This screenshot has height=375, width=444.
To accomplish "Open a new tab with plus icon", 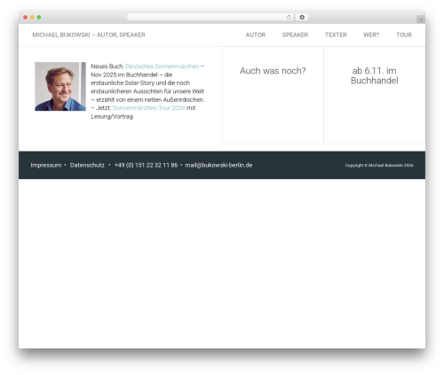I will (421, 20).
